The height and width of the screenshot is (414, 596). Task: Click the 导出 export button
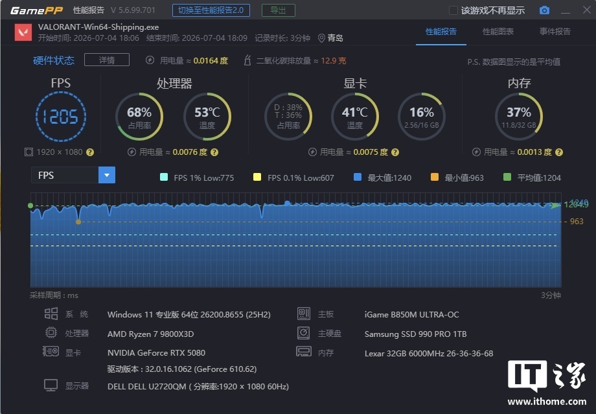(x=278, y=10)
